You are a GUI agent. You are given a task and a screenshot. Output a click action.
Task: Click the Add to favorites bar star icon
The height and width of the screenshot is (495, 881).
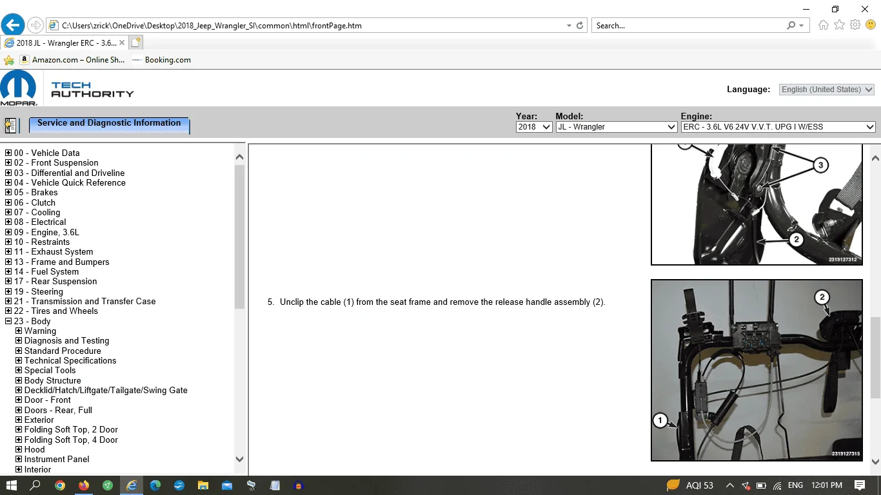pos(9,60)
